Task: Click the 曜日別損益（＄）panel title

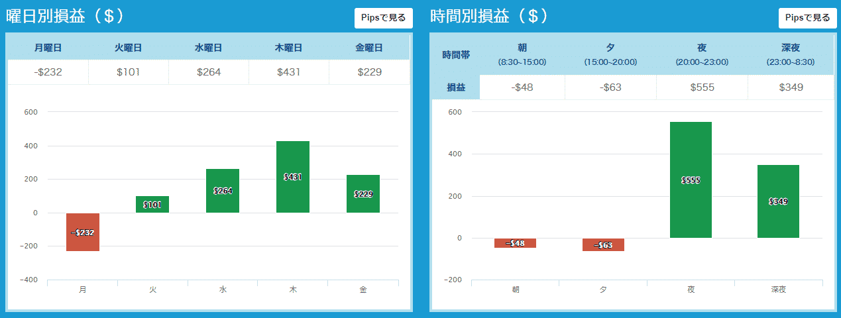Action: [x=66, y=17]
